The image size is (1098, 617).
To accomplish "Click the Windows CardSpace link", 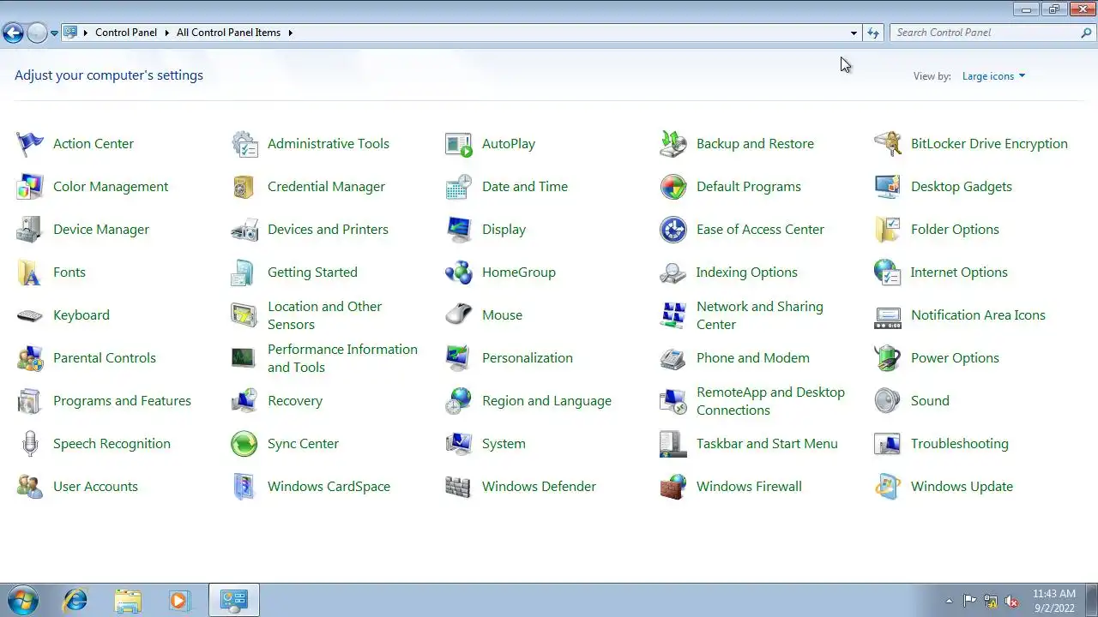I will 329,487.
